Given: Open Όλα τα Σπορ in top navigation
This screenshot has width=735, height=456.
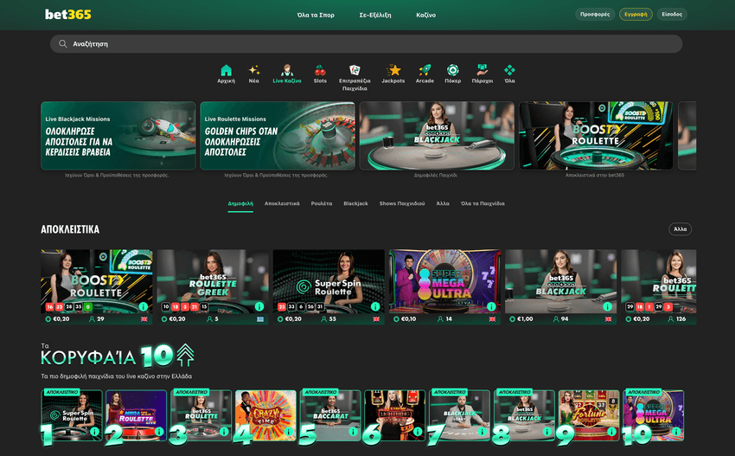Looking at the screenshot, I should click(x=316, y=15).
